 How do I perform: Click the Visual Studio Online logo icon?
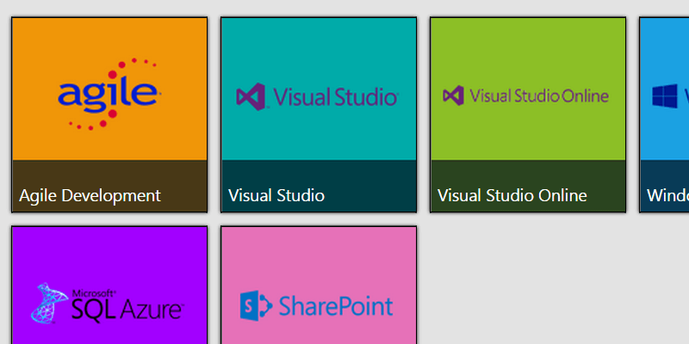pos(454,95)
